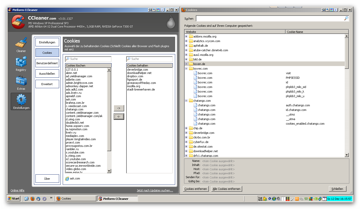Click Jetzt nach Updates suchen link
The width and height of the screenshot is (360, 209).
tap(155, 190)
